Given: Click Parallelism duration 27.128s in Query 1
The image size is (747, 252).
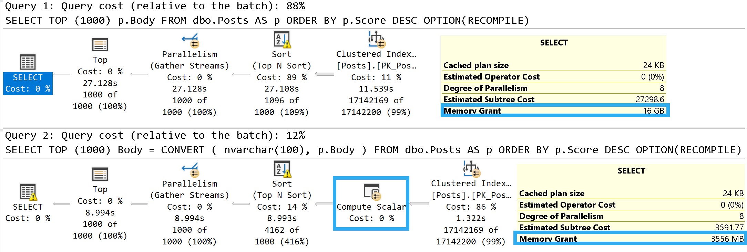Looking at the screenshot, I should [x=190, y=89].
